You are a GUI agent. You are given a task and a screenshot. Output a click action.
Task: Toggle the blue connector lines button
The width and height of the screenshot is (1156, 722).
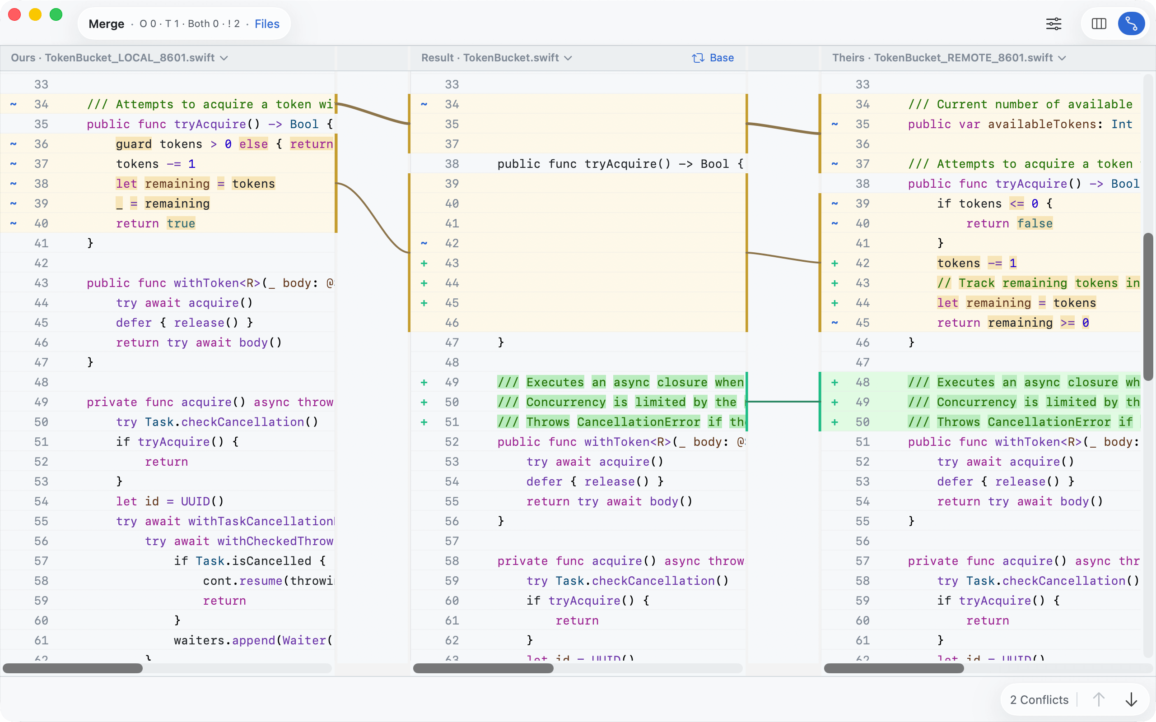[1131, 24]
